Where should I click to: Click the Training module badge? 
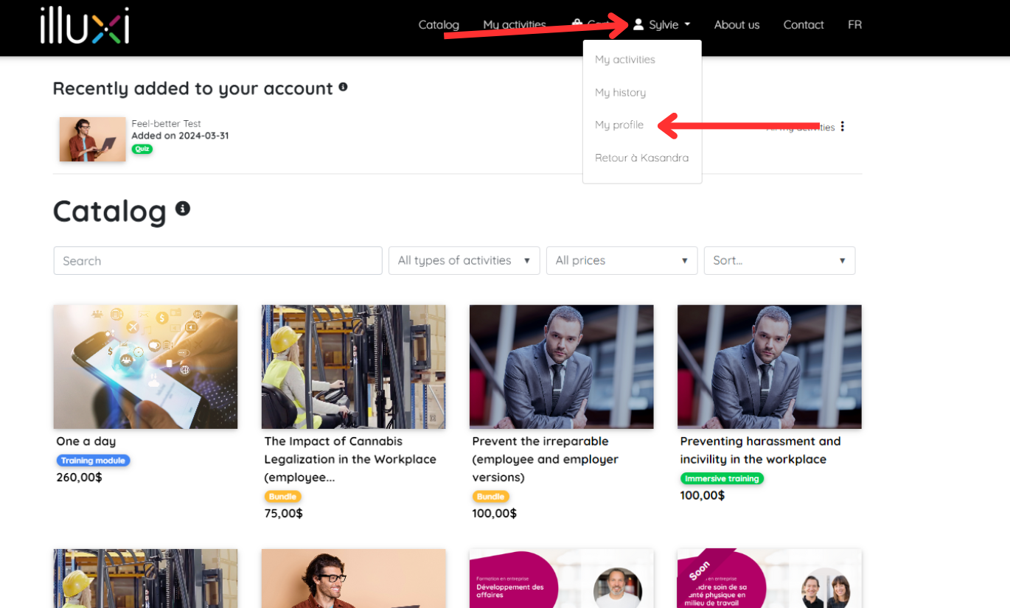click(93, 461)
